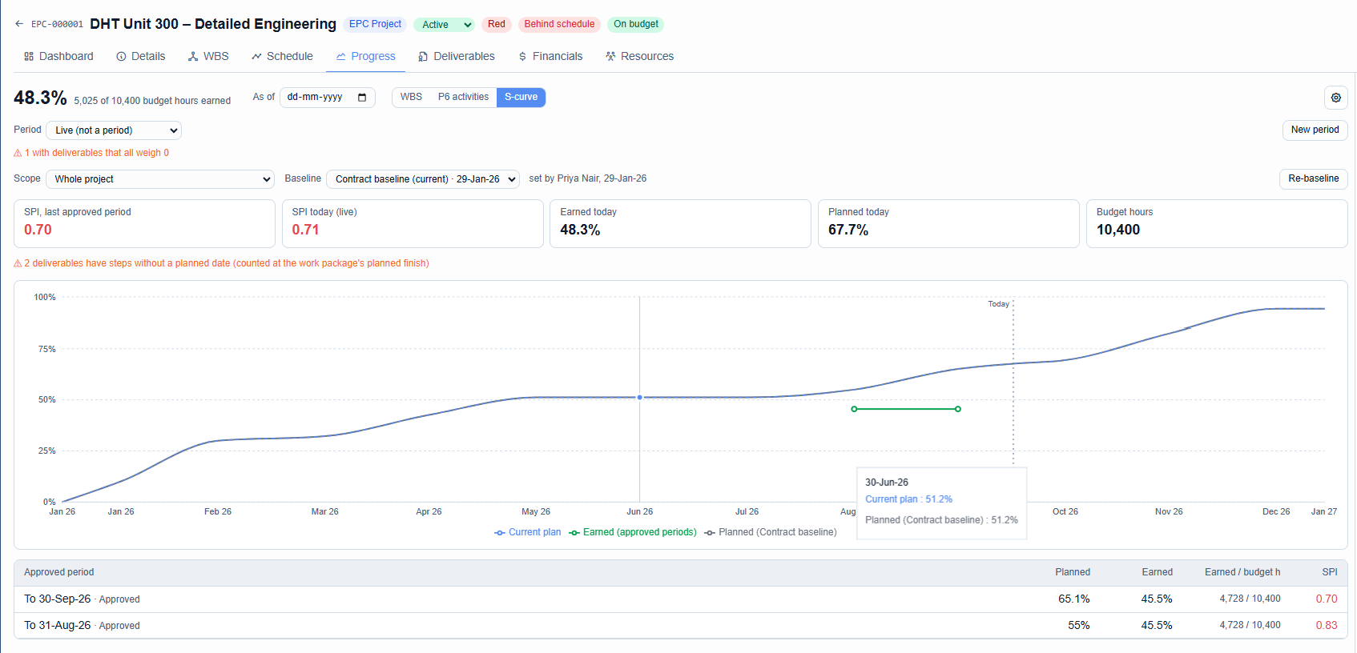This screenshot has width=1357, height=653.
Task: Switch view to P6 activities
Action: pos(463,97)
